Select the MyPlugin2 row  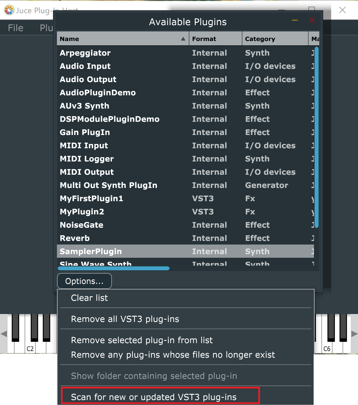click(x=185, y=212)
